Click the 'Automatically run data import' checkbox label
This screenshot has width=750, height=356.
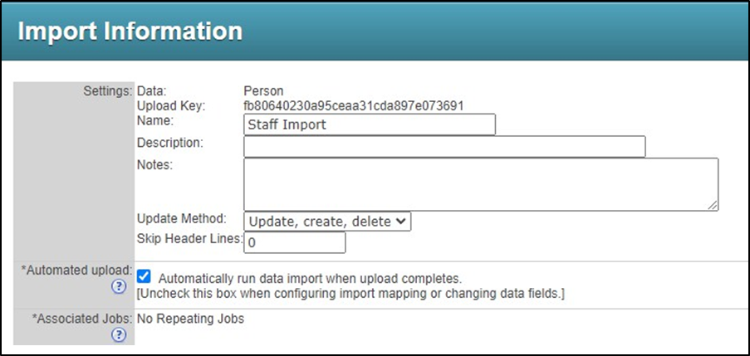[x=309, y=279]
